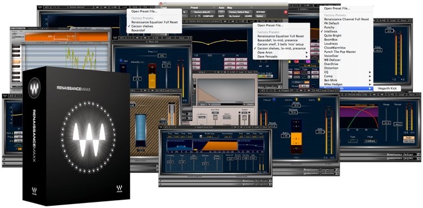Click the red close dot of plugin window
This screenshot has width=423, height=208.
[x=161, y=4]
